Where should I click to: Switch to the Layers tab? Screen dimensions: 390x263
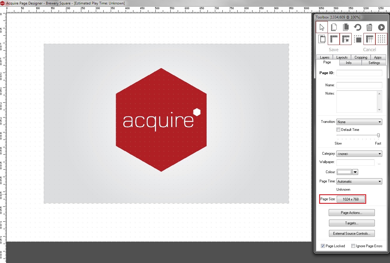pos(325,57)
